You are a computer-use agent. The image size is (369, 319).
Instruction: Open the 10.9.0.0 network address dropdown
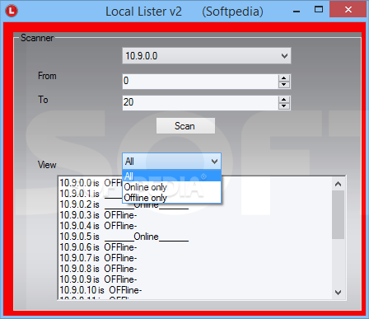[x=207, y=56]
